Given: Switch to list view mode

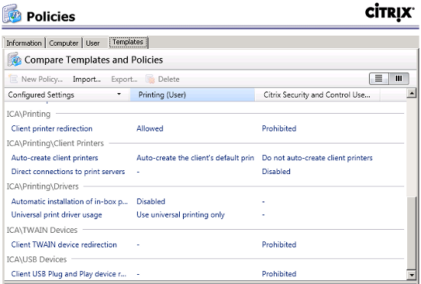Looking at the screenshot, I should point(379,79).
